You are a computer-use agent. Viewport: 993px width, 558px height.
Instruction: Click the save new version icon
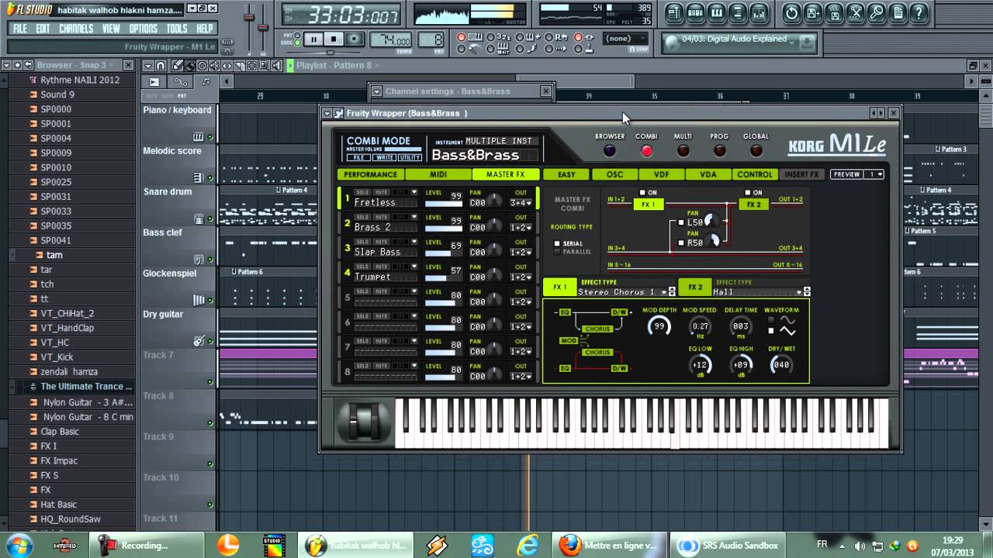813,13
